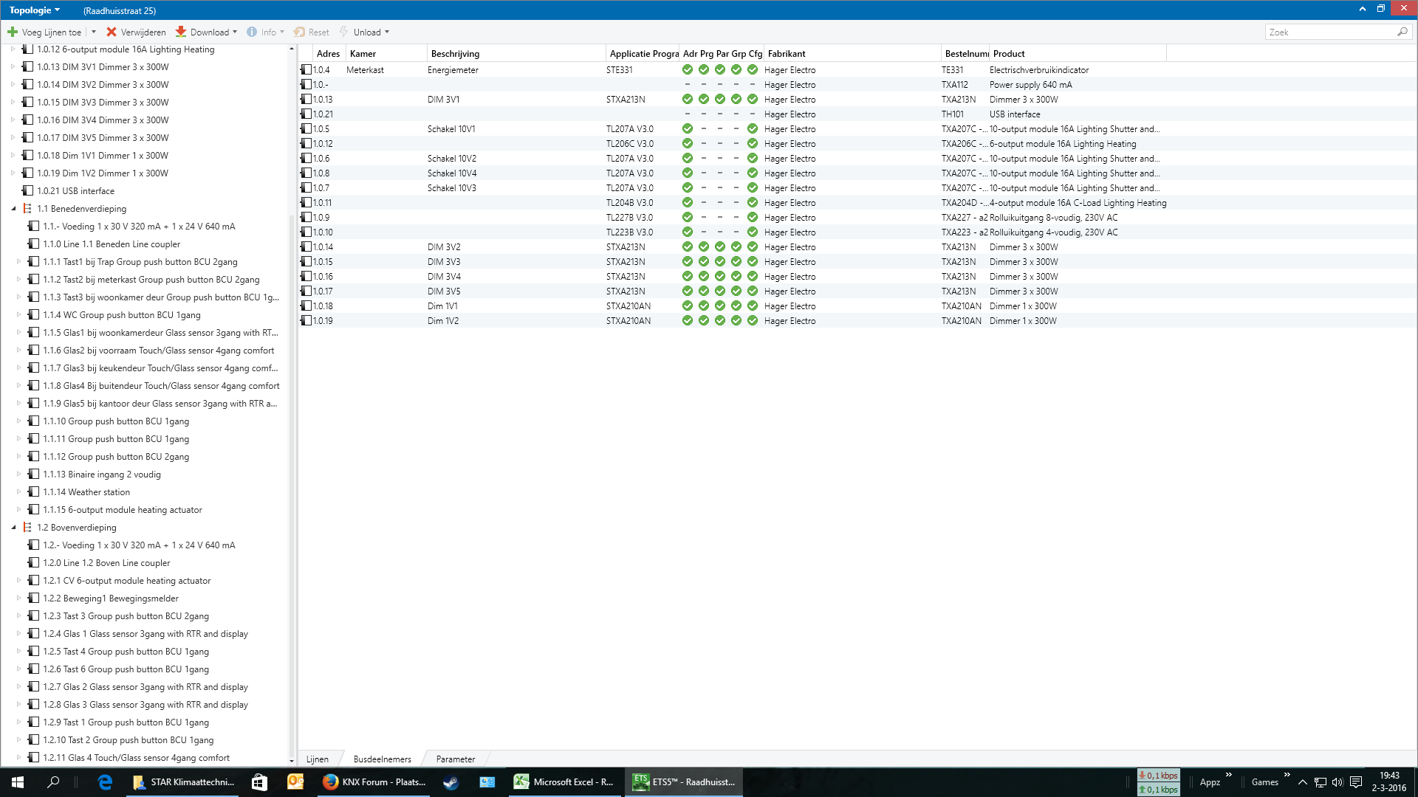The height and width of the screenshot is (797, 1418).
Task: Expand the 1.1.14 Weather station node
Action: 19,492
